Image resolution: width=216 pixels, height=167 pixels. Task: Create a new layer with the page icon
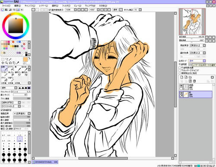point(182,77)
